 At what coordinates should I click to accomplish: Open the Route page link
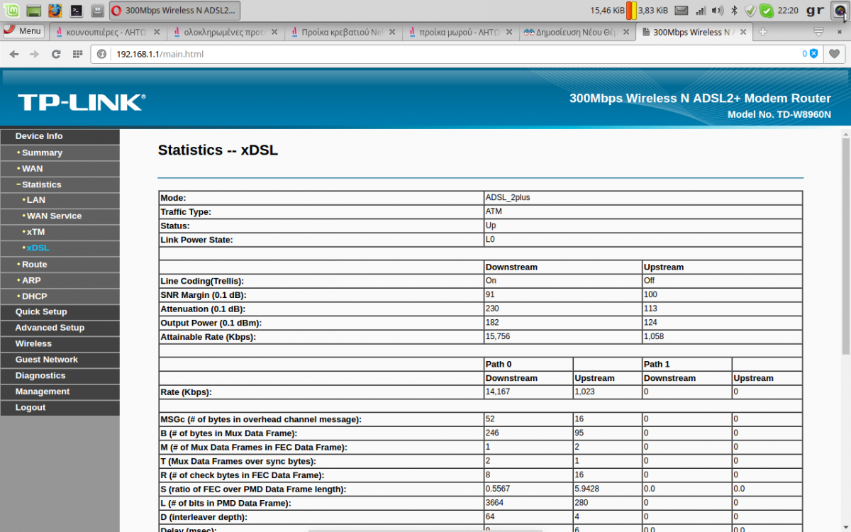pyautogui.click(x=34, y=265)
